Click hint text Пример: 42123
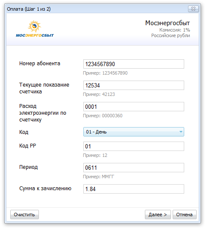 (99, 94)
